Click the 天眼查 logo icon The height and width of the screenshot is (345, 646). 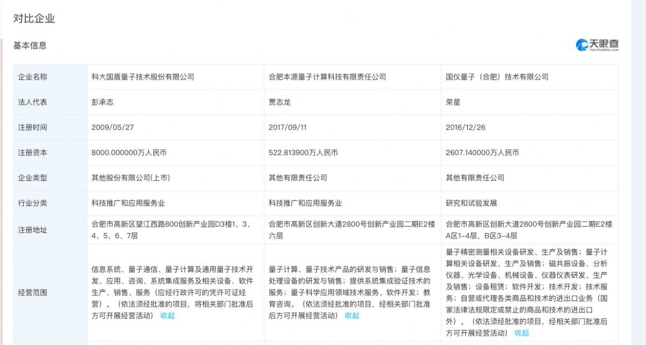[x=598, y=46]
